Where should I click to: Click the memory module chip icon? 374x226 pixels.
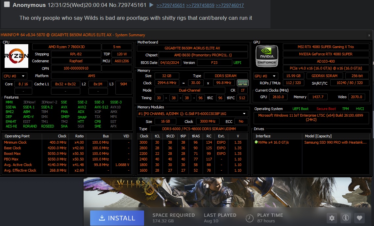pos(242,83)
